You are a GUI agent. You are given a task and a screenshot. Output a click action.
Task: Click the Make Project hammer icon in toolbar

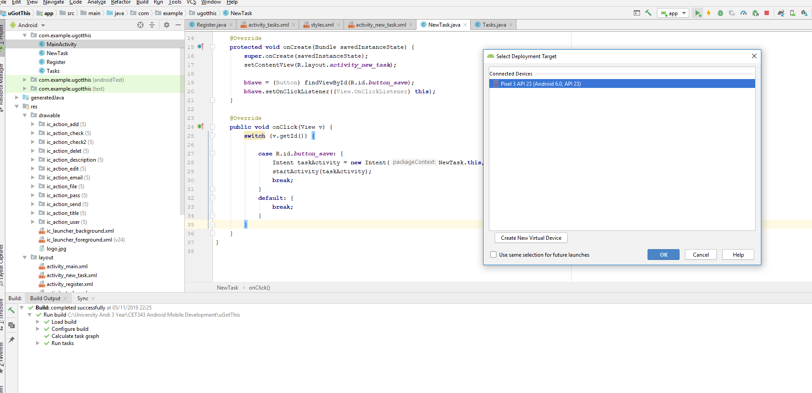point(648,13)
